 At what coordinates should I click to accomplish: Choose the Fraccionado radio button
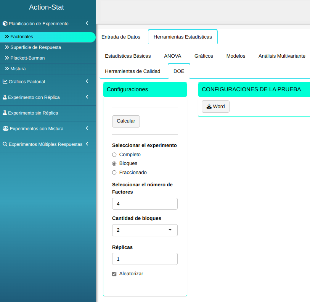pos(114,173)
